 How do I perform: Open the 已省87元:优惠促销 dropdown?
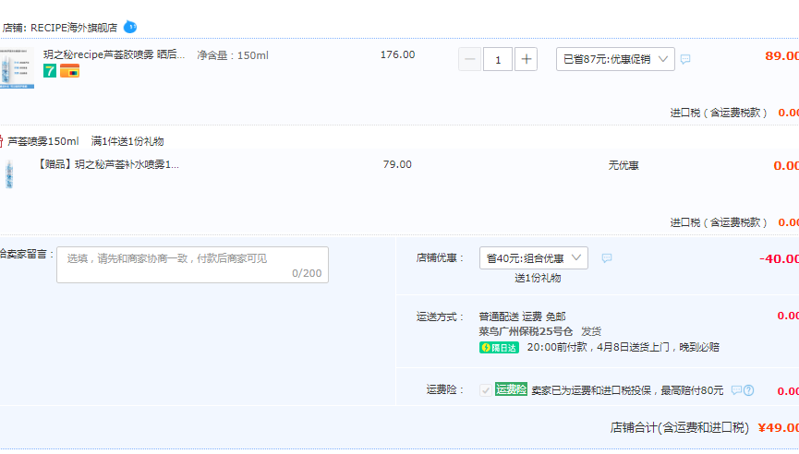click(x=615, y=59)
